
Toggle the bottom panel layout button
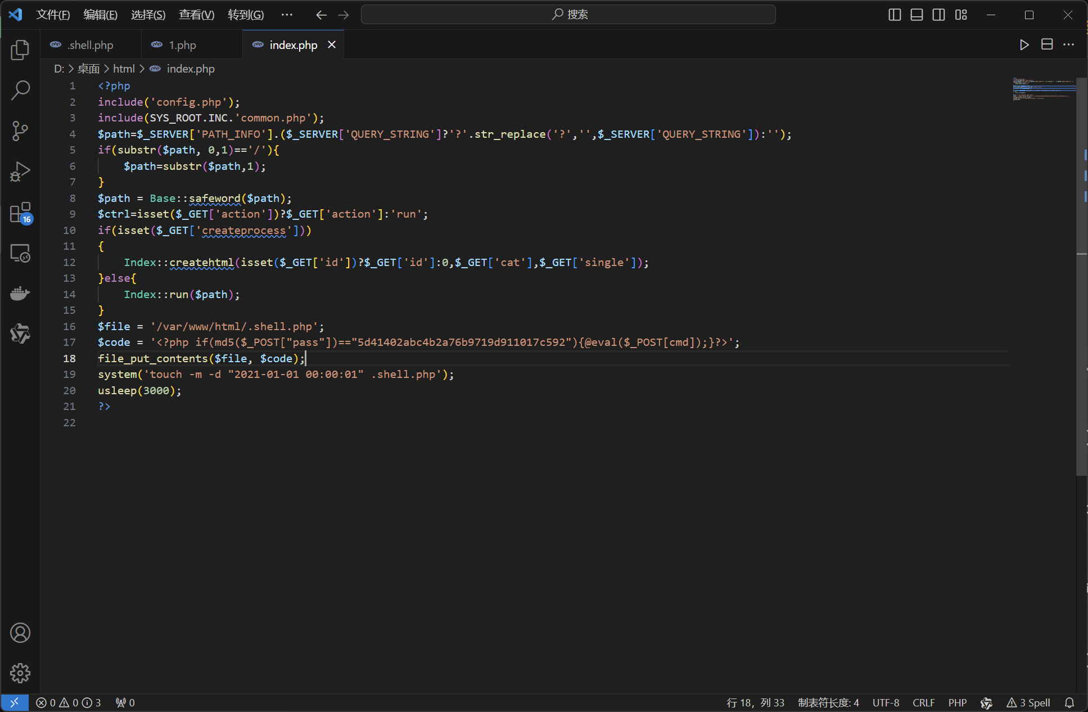[x=917, y=15]
